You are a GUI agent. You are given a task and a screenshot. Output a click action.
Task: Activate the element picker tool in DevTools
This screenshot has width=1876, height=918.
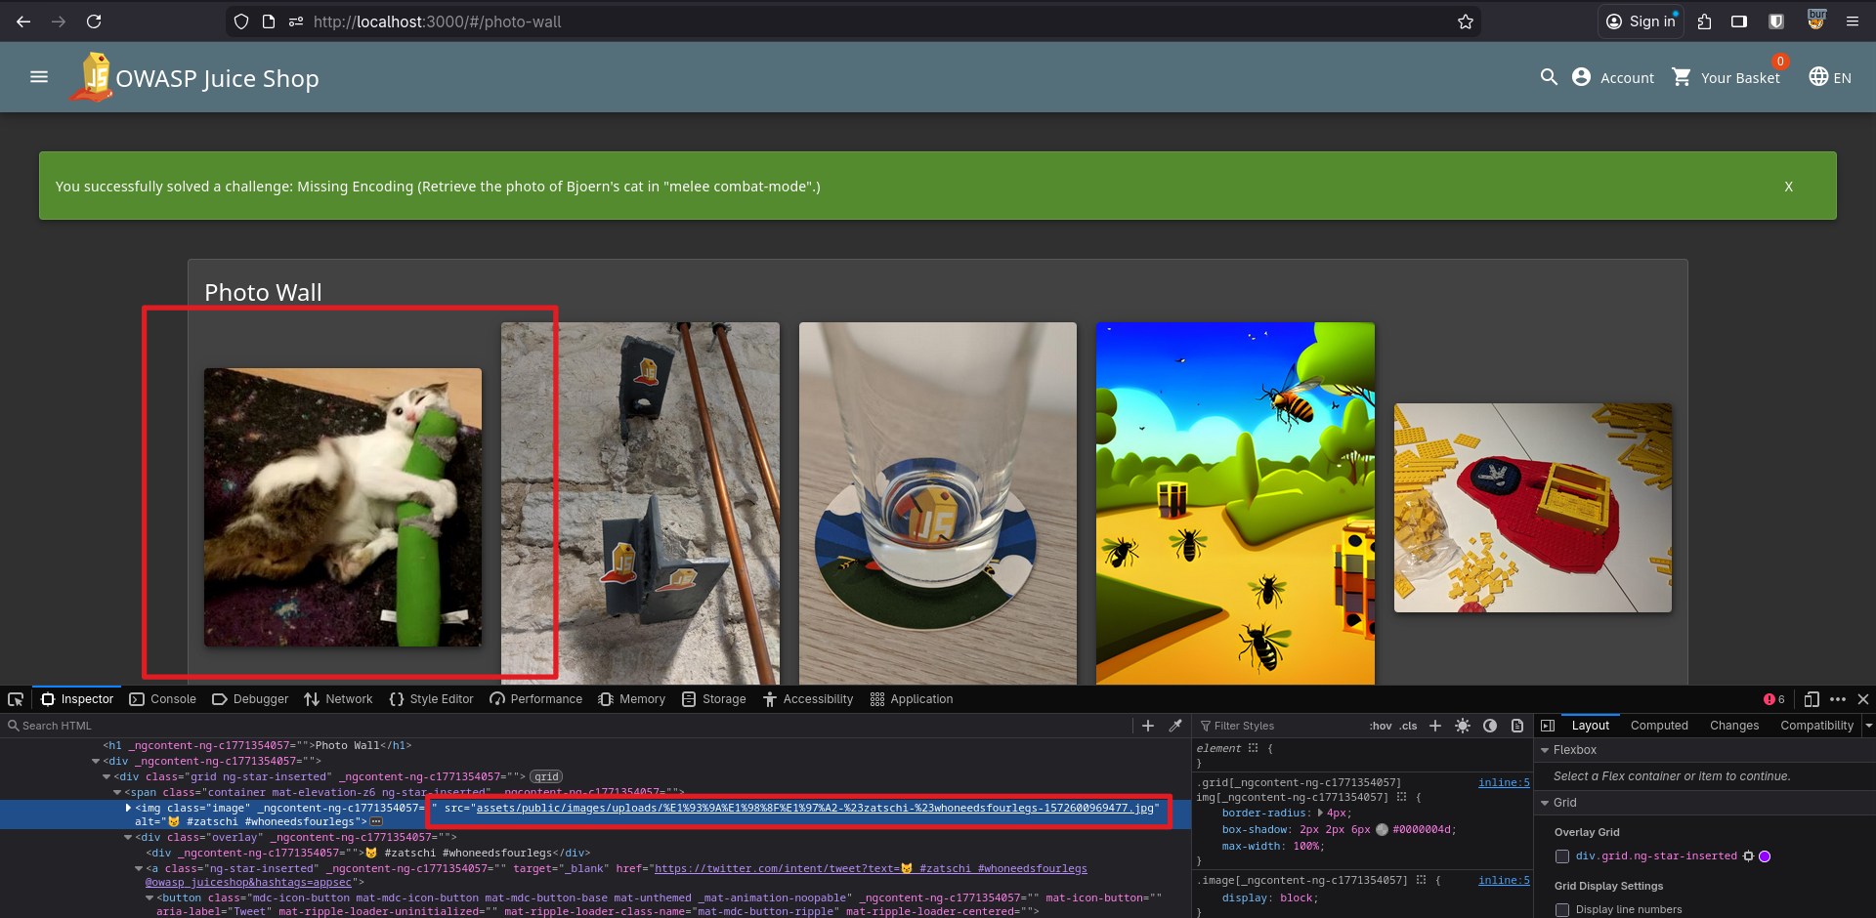pos(16,699)
